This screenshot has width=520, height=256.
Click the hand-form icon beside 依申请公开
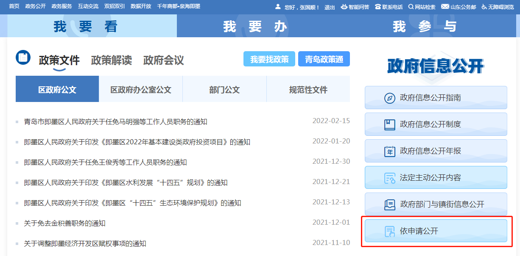[x=389, y=231]
